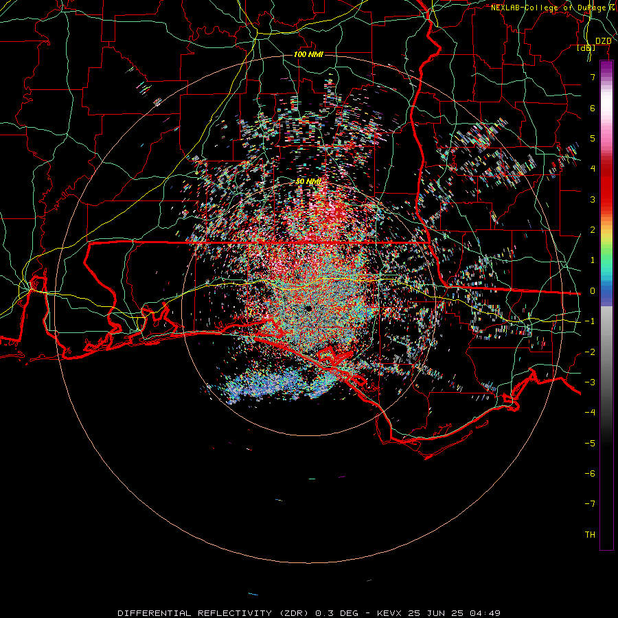Screen dimensions: 618x618
Task: Click the 2 value on the scale
Action: (x=593, y=230)
